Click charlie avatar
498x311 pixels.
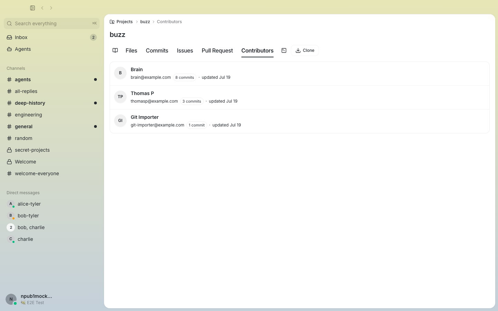coord(11,239)
